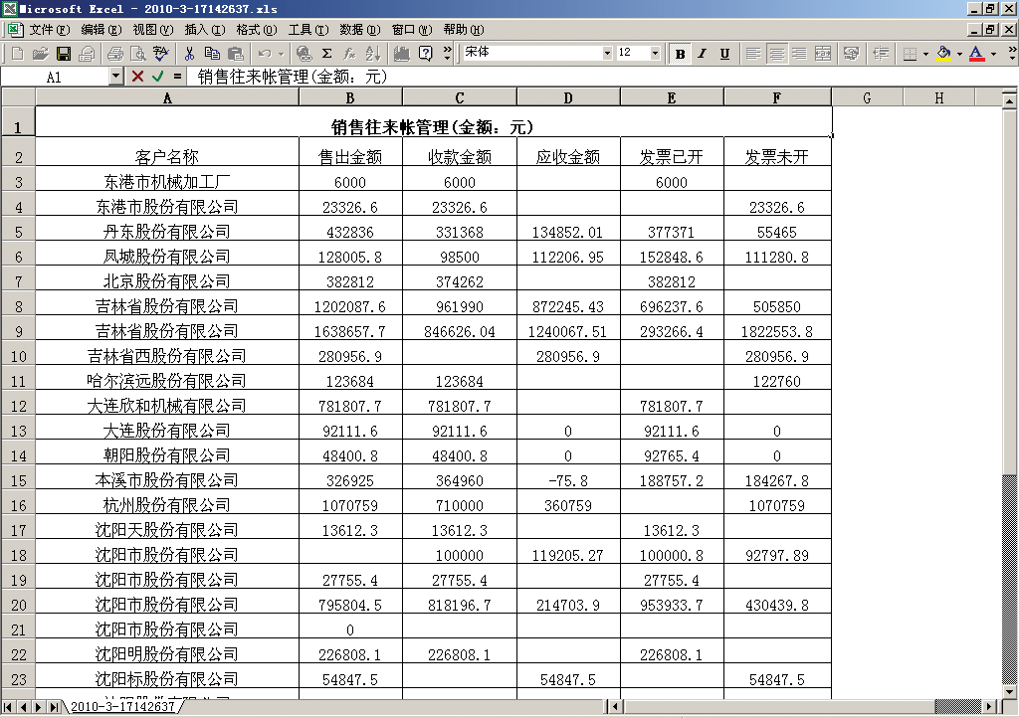1019x718 pixels.
Task: Expand the font size dropdown
Action: pyautogui.click(x=655, y=53)
